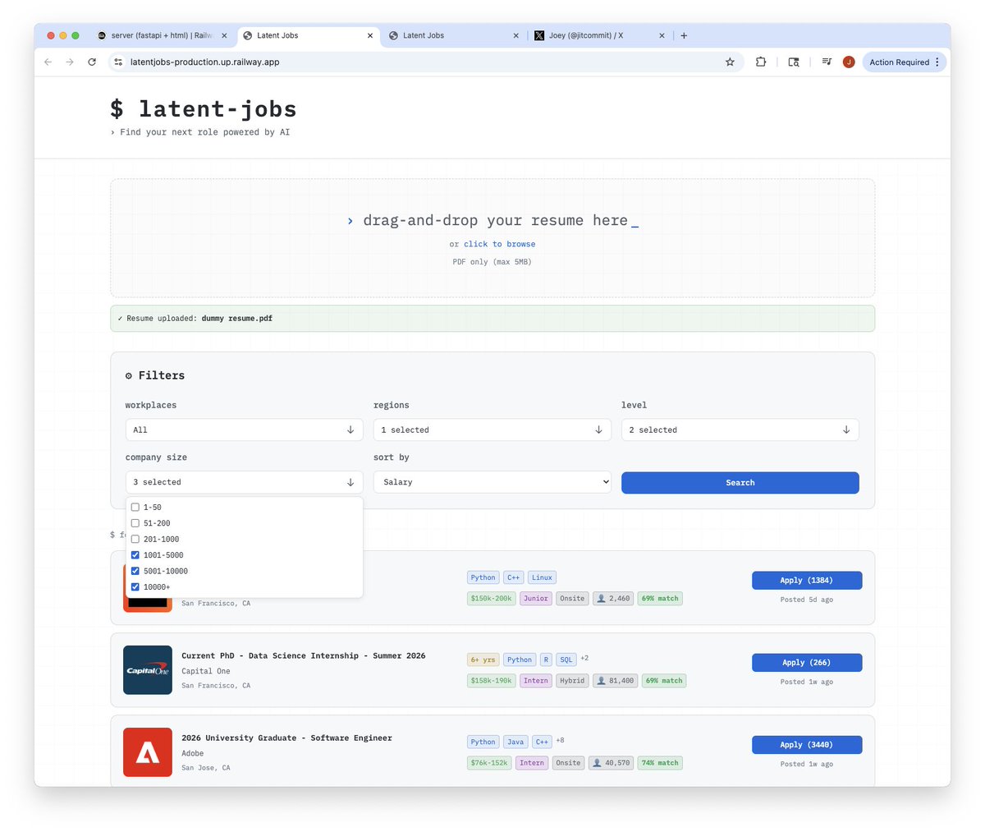985x832 pixels.
Task: Click the +8 more skills indicator
Action: coord(560,740)
